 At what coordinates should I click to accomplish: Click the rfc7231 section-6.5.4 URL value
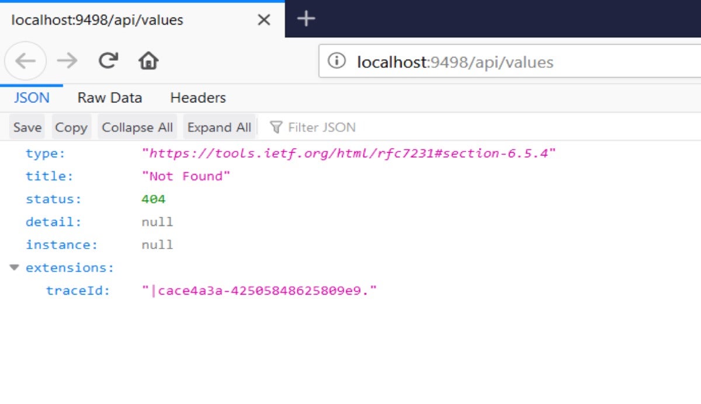click(349, 154)
